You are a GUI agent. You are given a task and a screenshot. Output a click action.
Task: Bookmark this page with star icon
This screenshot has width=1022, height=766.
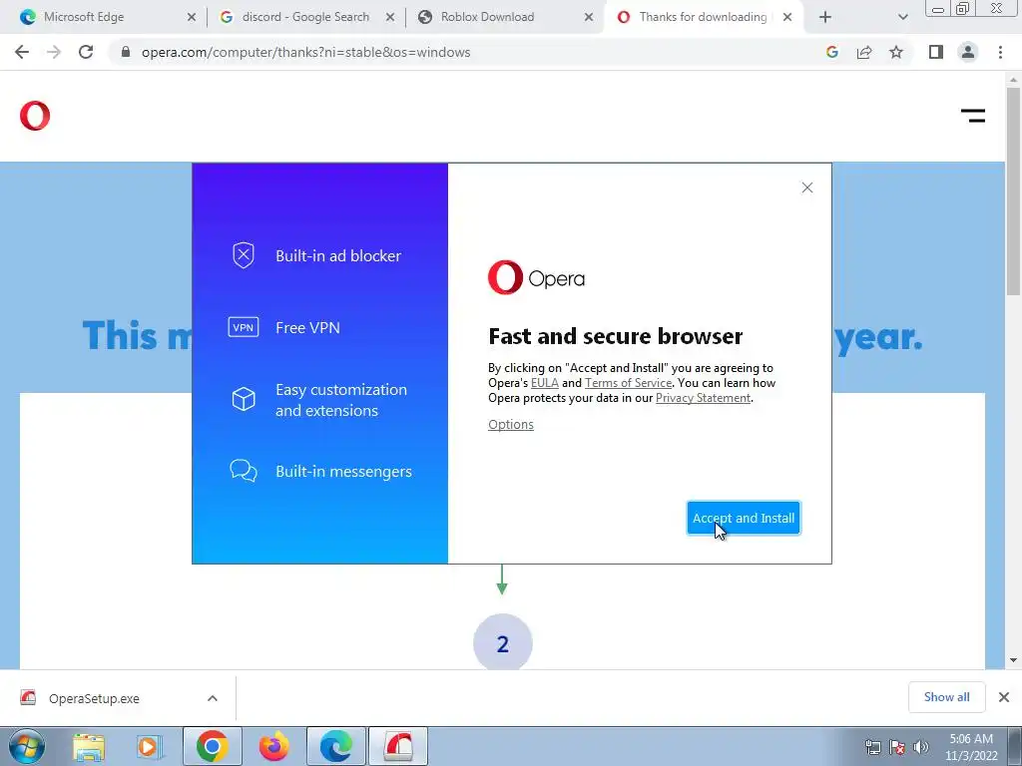(896, 52)
